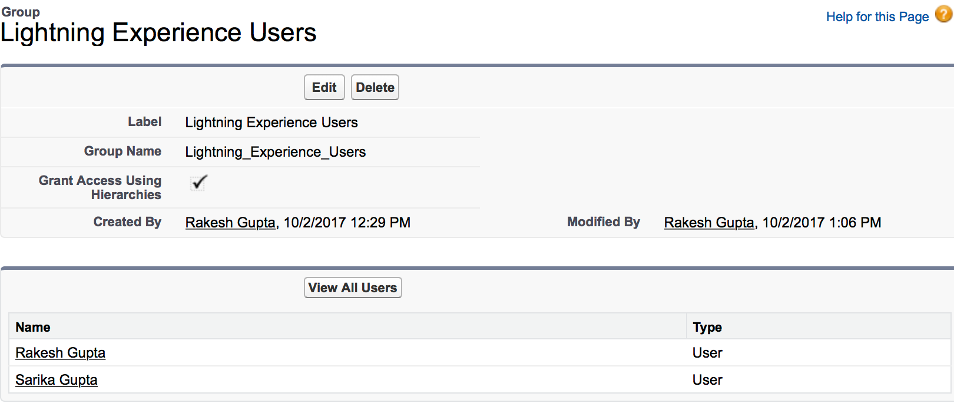Open Sarika Gupta in the members table

point(56,380)
